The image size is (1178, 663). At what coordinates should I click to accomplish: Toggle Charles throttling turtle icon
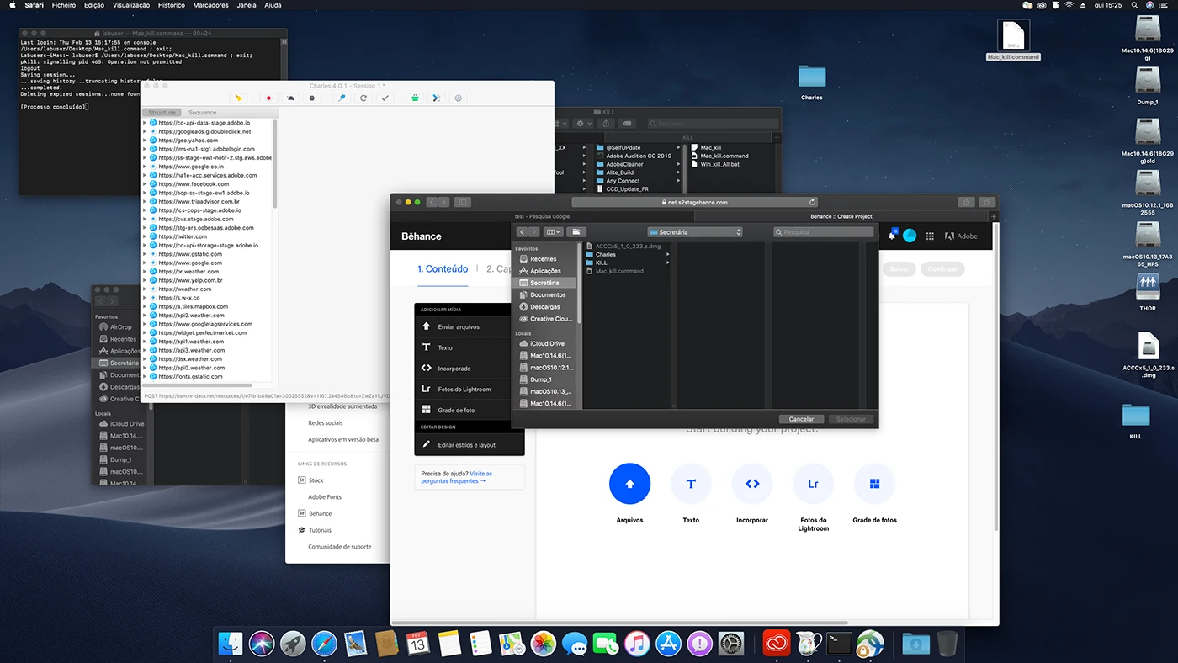pos(290,98)
